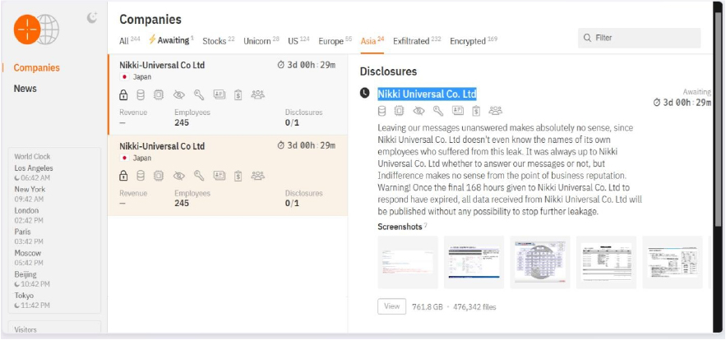Click the people icon on the white company card

click(x=258, y=94)
